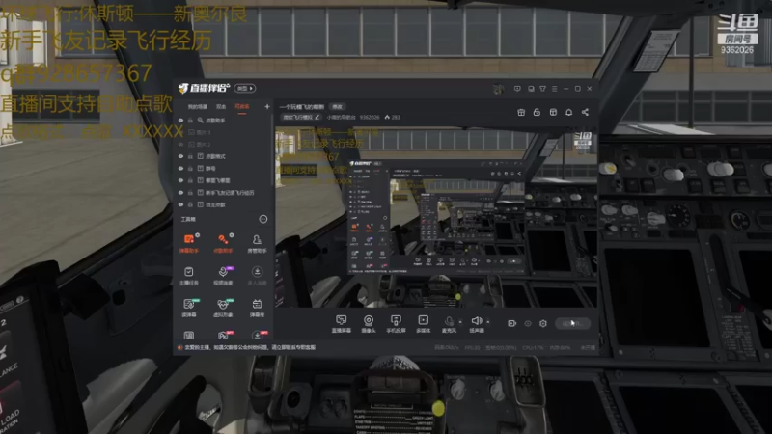
Task: Show the 图片 2 source layer
Action: [180, 144]
